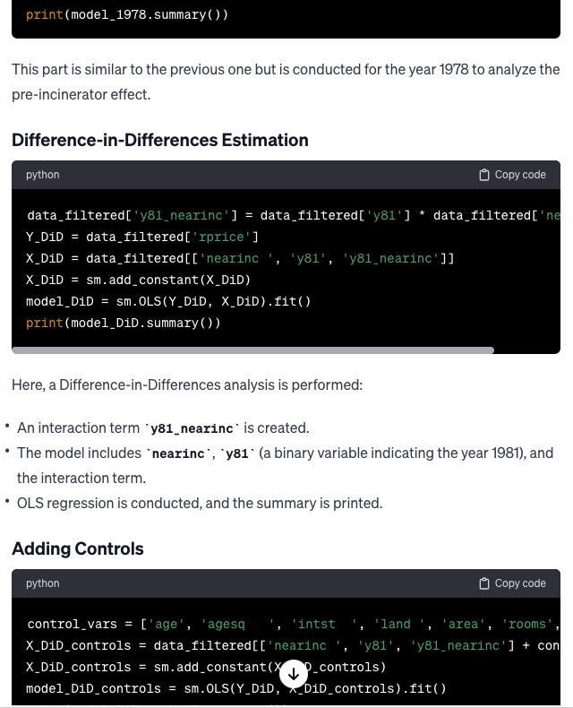
Task: Click inline code nearinc in second bullet
Action: click(x=178, y=453)
